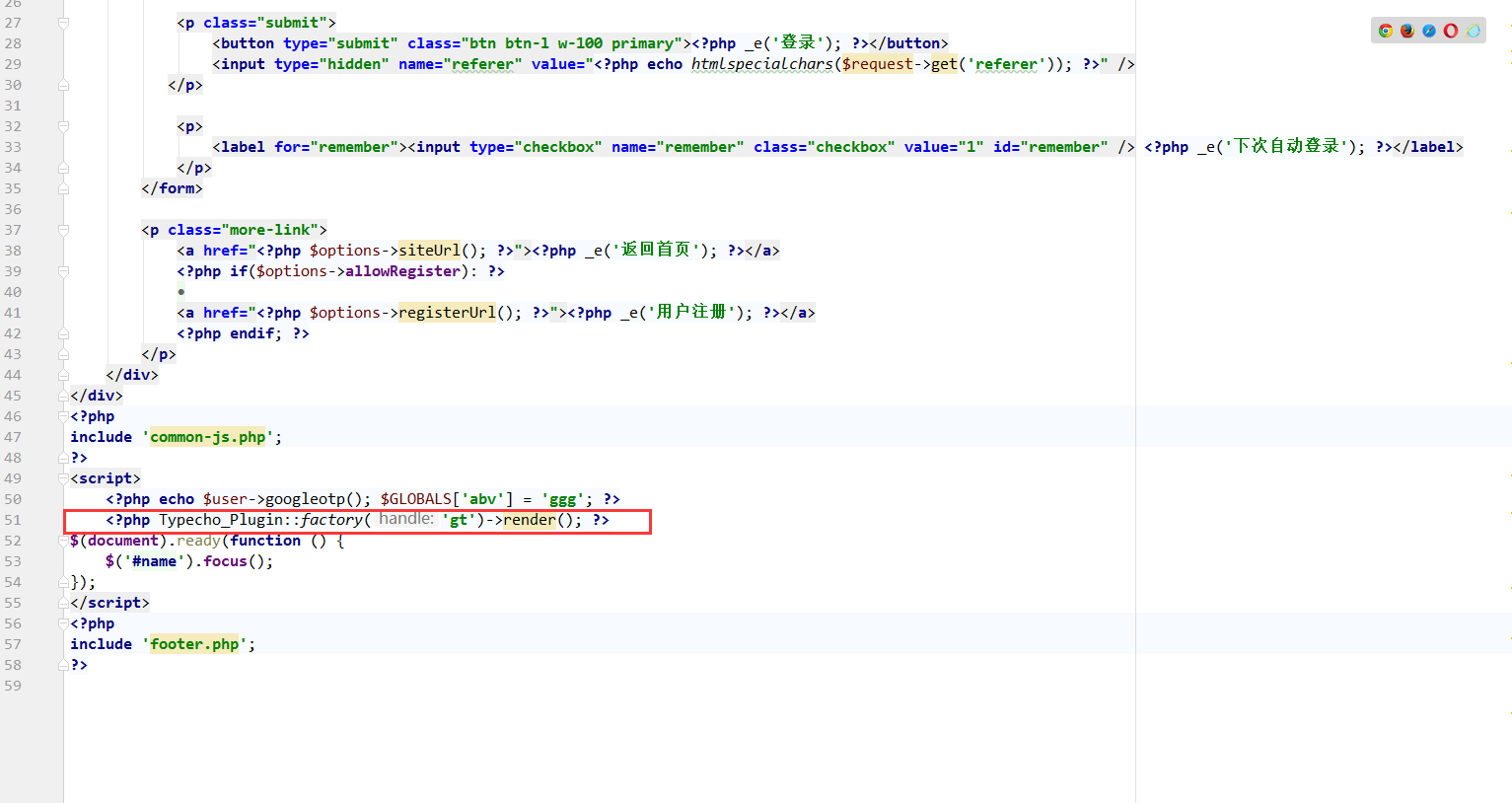The height and width of the screenshot is (803, 1512).
Task: Collapse the p class="submit" block at line 27
Action: click(63, 23)
